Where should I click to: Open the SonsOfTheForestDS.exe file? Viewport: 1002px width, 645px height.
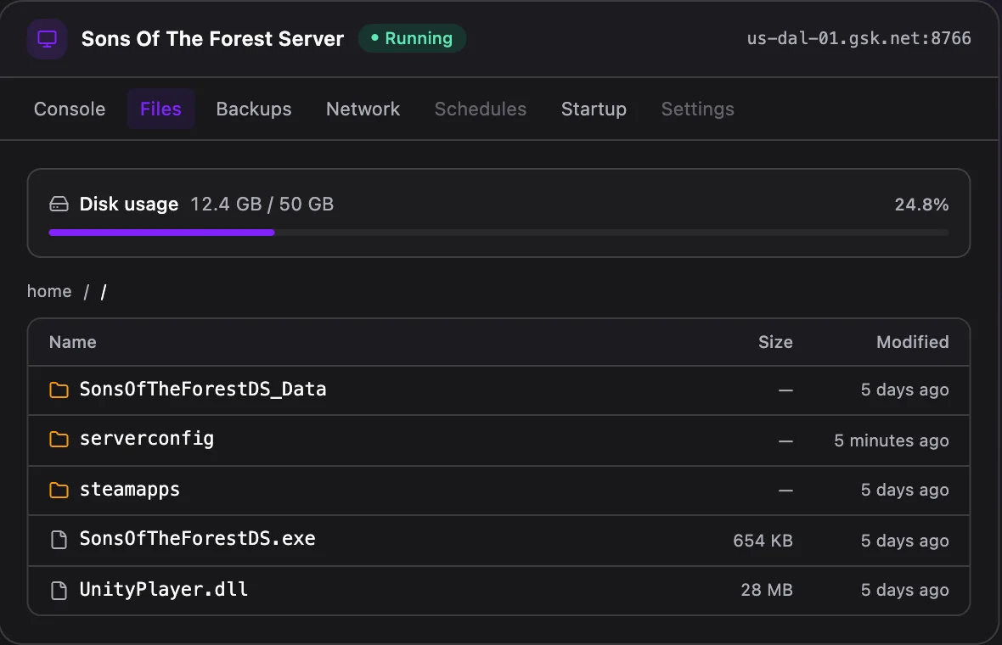coord(198,538)
